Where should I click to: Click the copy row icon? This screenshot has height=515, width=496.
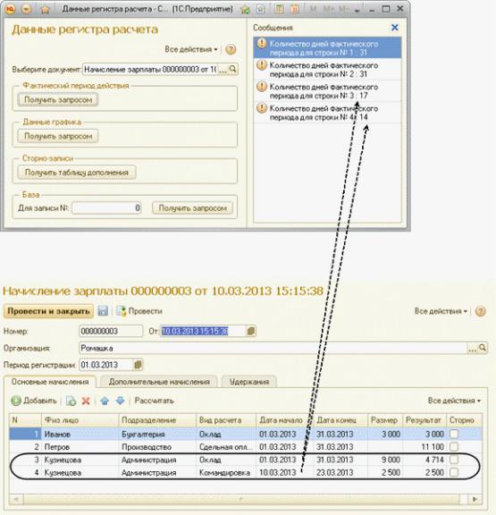[71, 401]
